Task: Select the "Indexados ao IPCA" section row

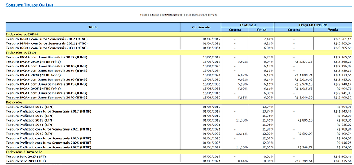Action: (179, 52)
